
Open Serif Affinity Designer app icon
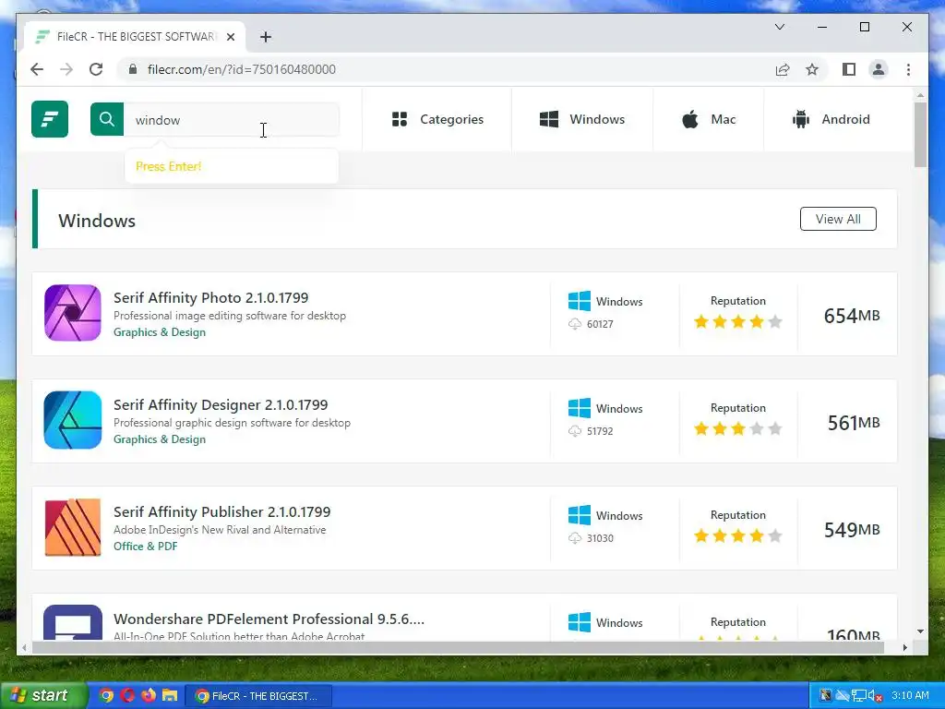point(73,420)
